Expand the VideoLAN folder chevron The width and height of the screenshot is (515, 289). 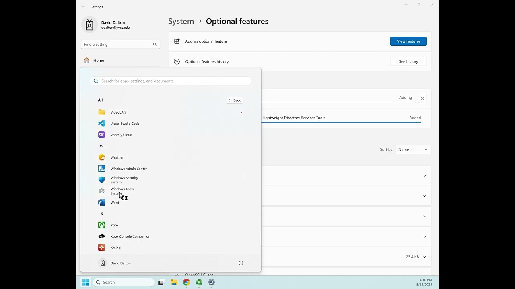click(241, 112)
